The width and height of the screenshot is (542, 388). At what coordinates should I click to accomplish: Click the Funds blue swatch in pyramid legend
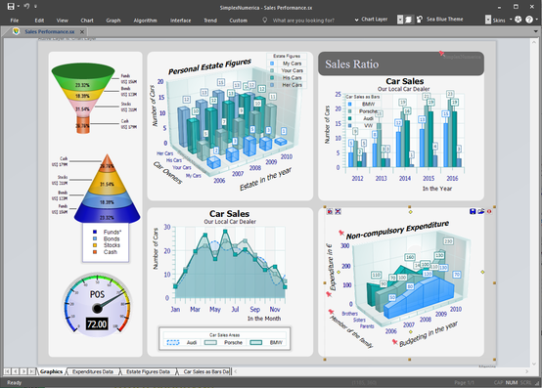coord(95,232)
